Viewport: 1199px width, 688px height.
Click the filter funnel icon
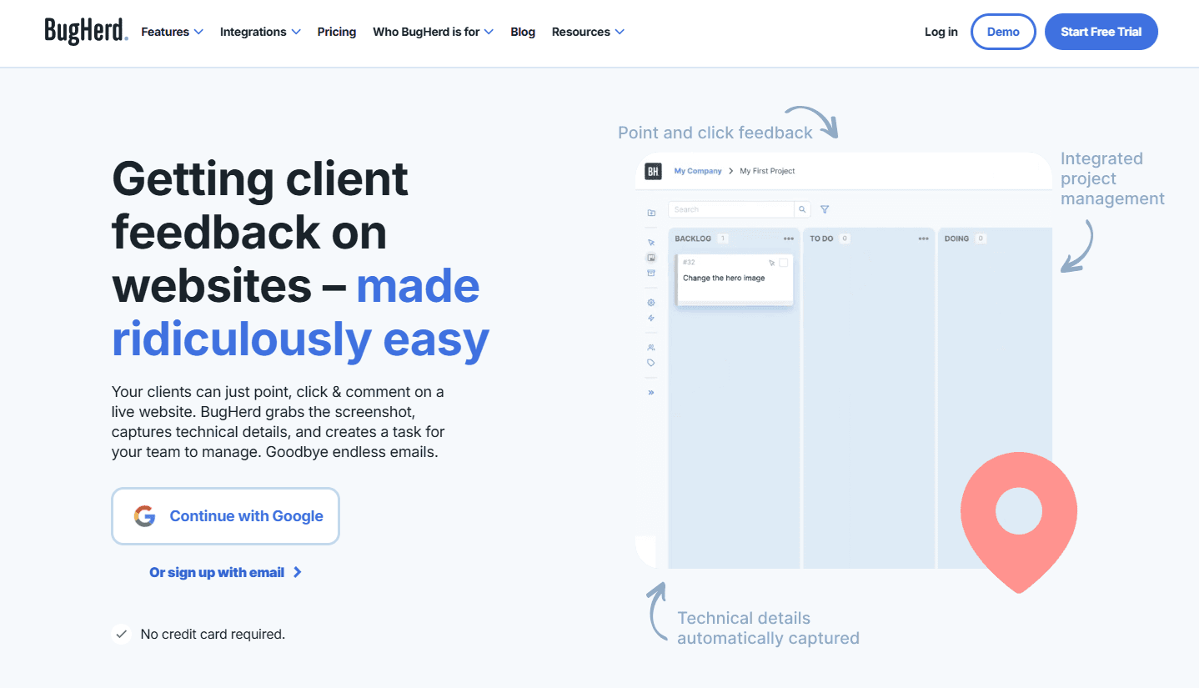825,209
